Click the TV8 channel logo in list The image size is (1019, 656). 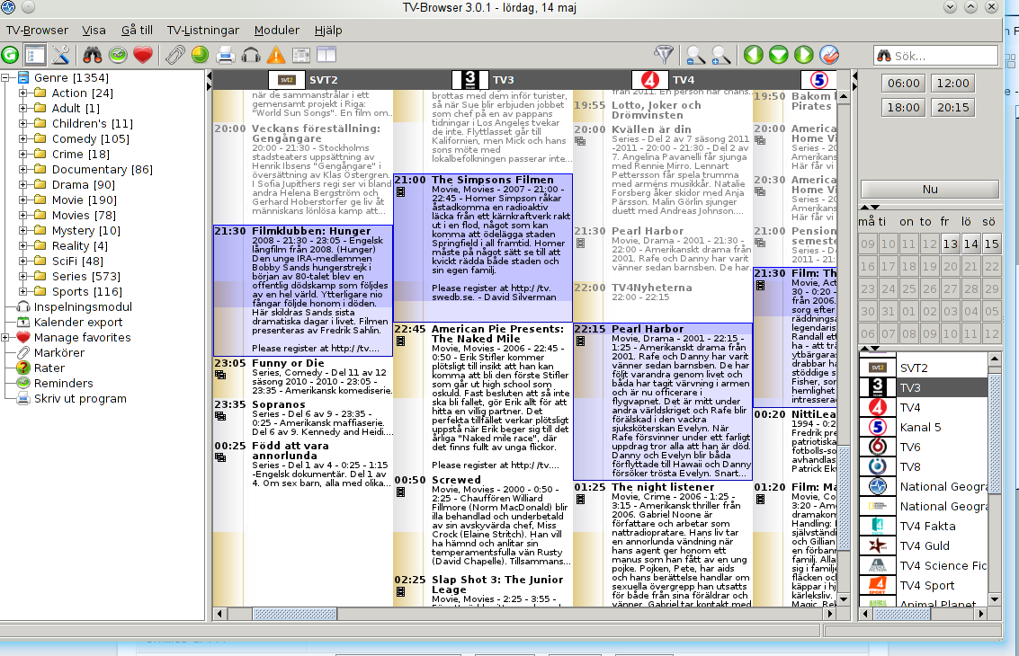[877, 467]
